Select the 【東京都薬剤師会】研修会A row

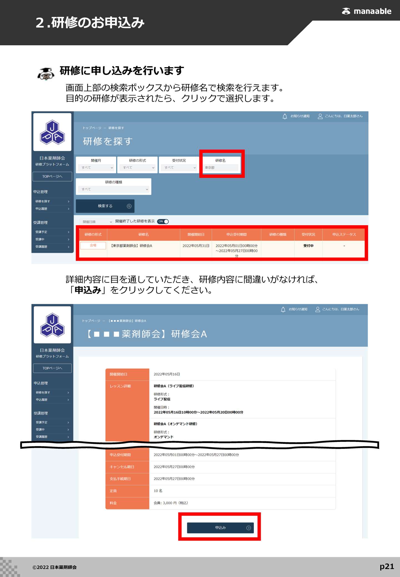point(222,249)
